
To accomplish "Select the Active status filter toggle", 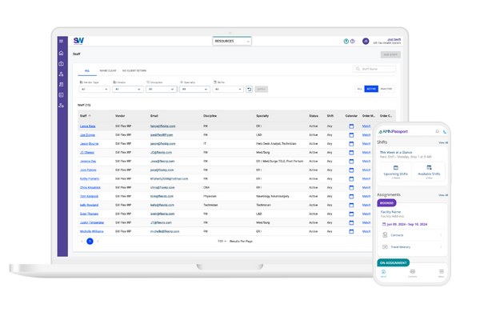I will click(x=371, y=90).
